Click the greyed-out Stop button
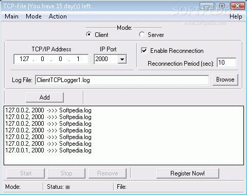Image resolution: width=247 pixels, height=195 pixels. (x=66, y=173)
